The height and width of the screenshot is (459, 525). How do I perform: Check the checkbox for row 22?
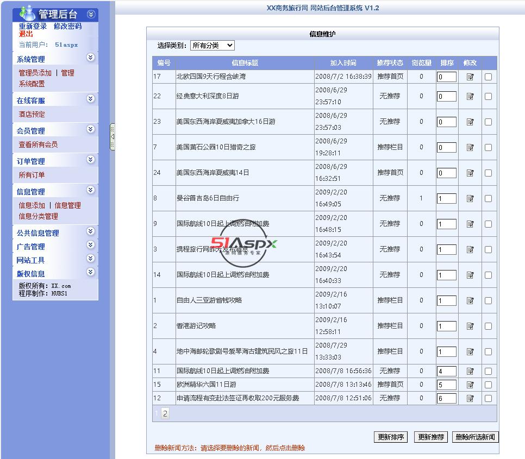point(488,96)
